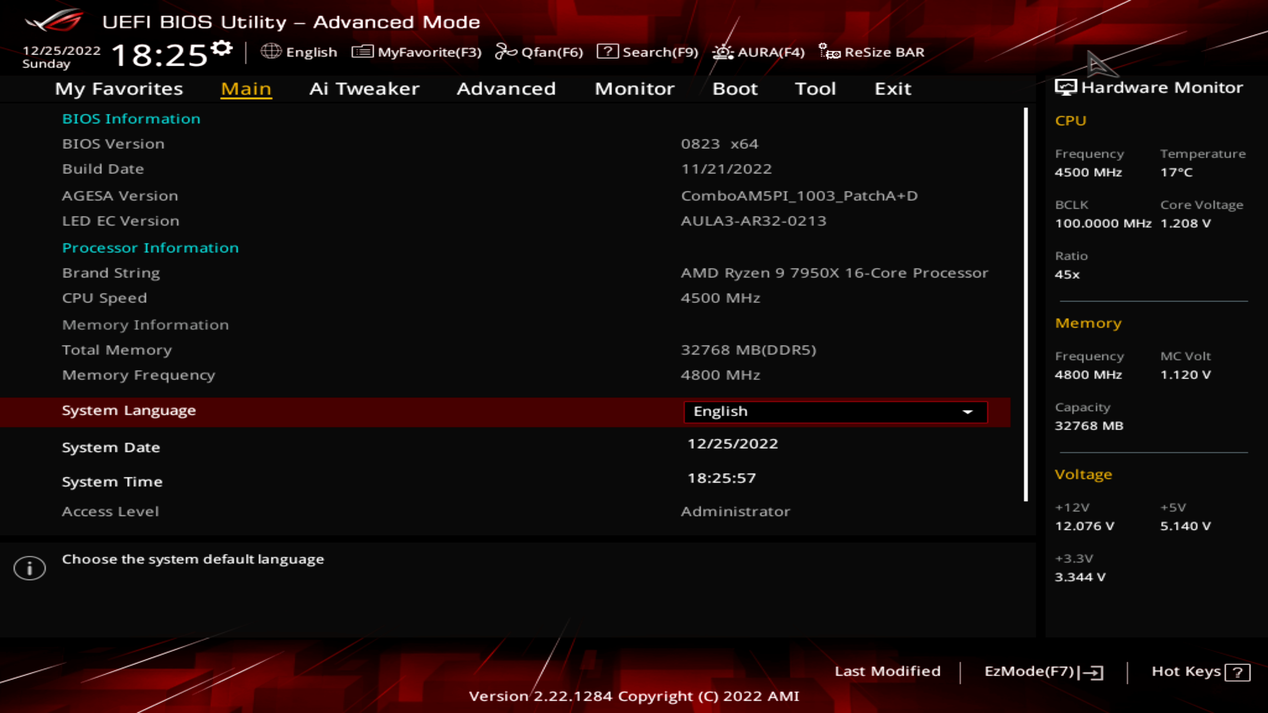Open MyFavorite settings panel

tap(417, 52)
